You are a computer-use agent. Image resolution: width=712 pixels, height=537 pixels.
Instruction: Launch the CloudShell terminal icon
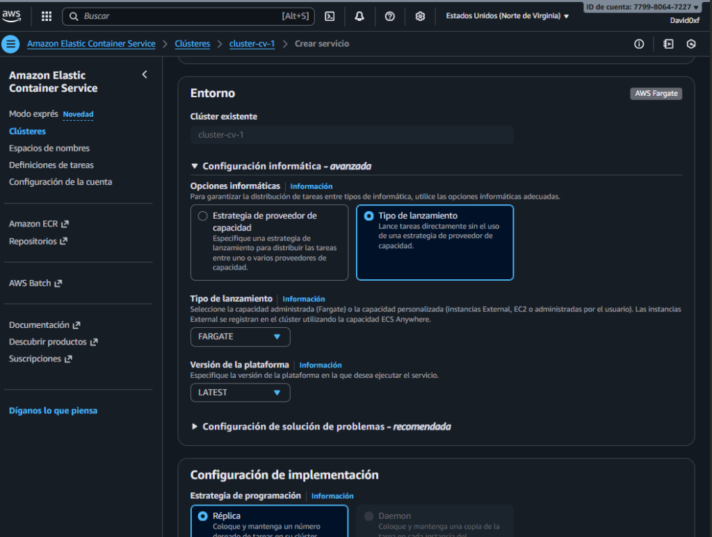(330, 16)
